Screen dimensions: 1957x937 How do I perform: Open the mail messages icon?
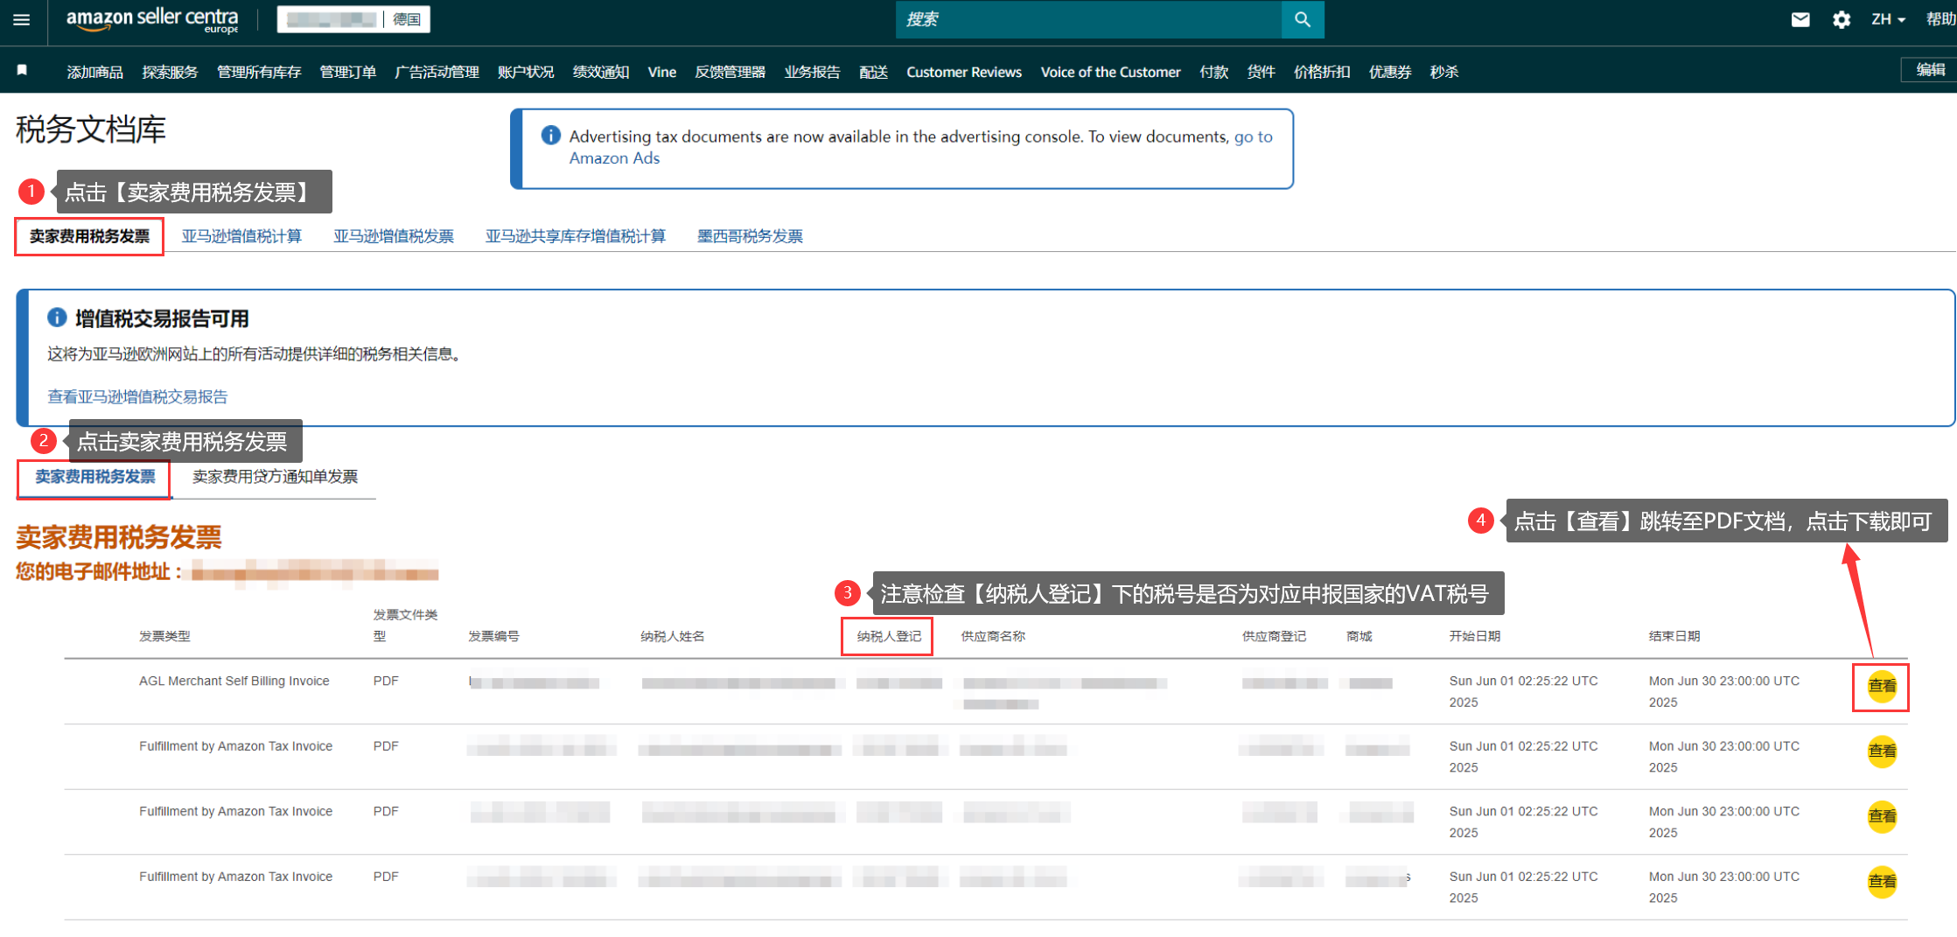tap(1800, 19)
